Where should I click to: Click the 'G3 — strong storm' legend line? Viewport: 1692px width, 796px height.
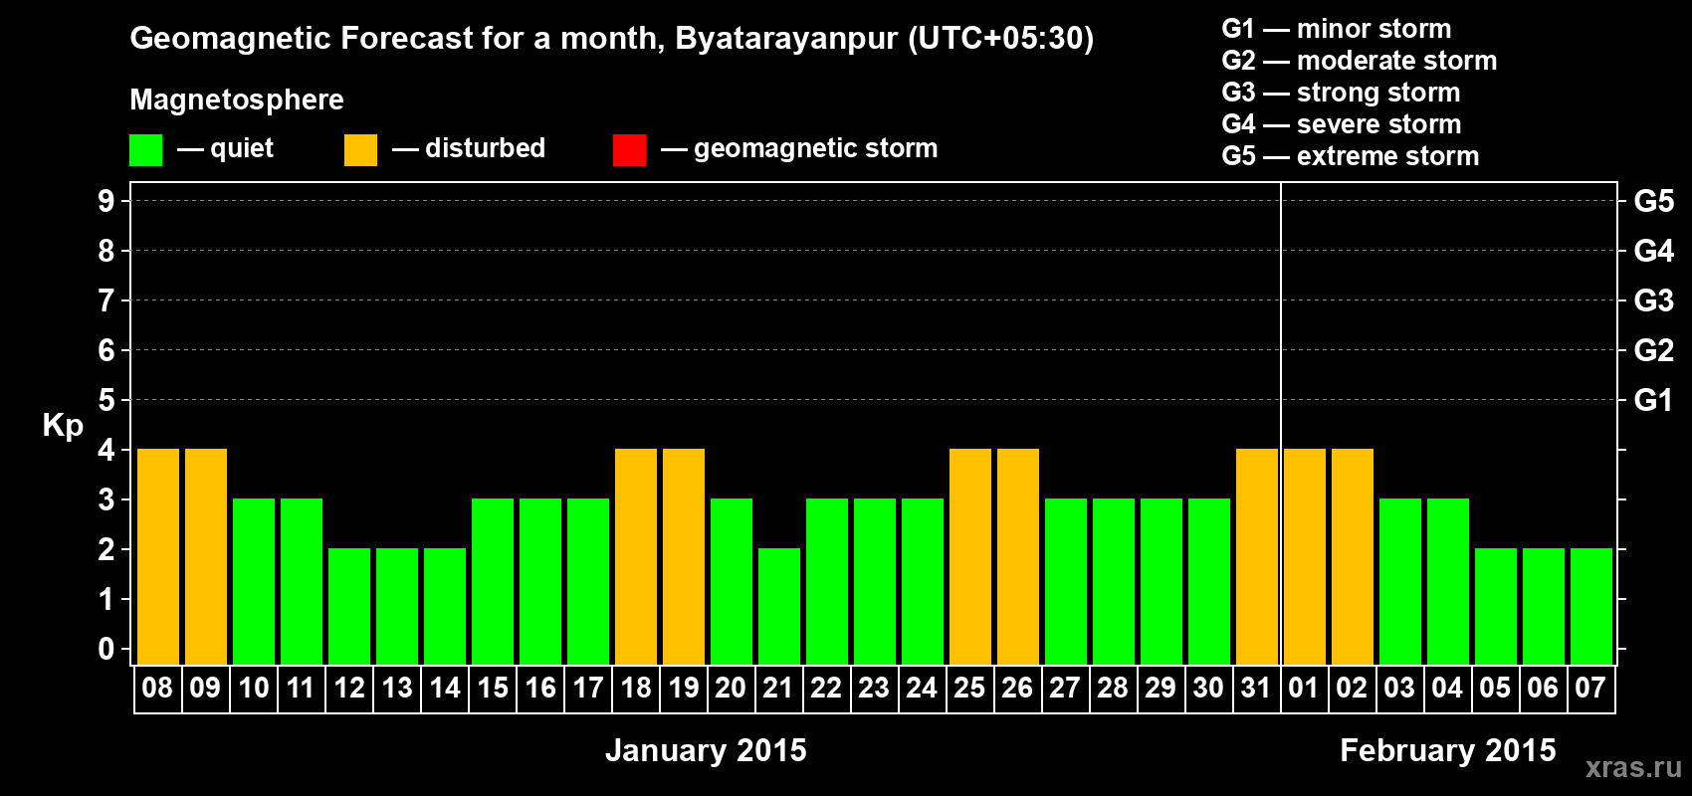(1341, 93)
